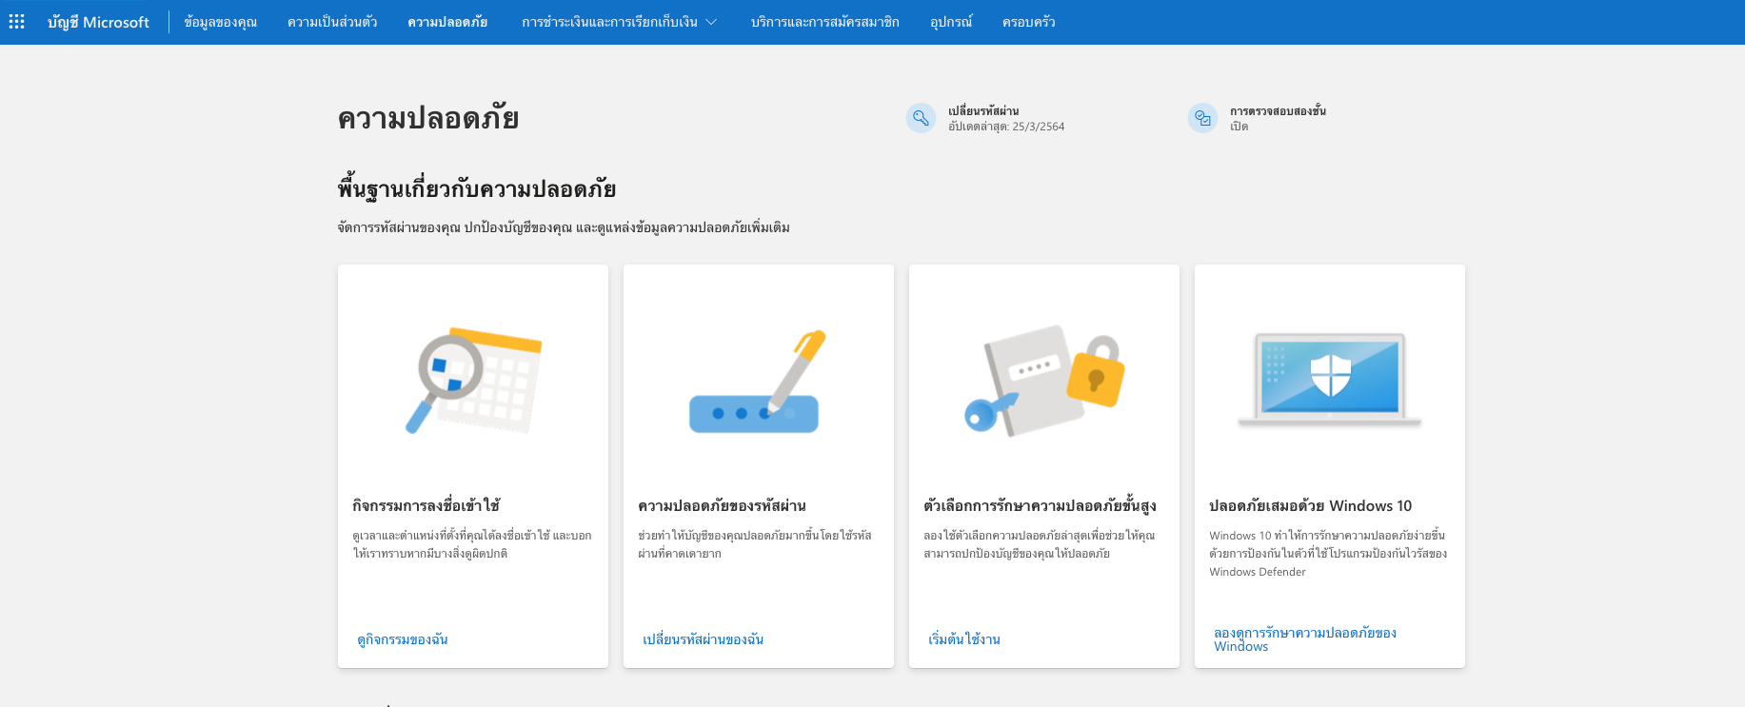Click the การตรวจสอบสองชั้น header link
This screenshot has height=707, width=1745.
(x=1278, y=111)
